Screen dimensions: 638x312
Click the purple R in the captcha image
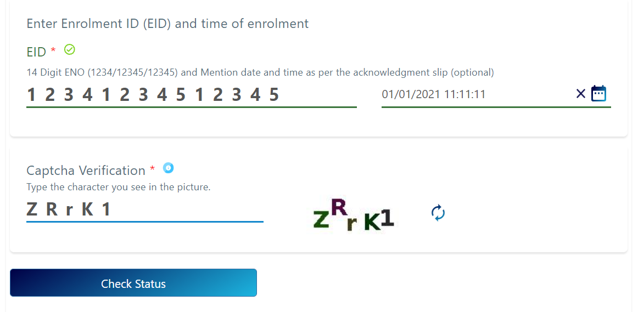[339, 208]
